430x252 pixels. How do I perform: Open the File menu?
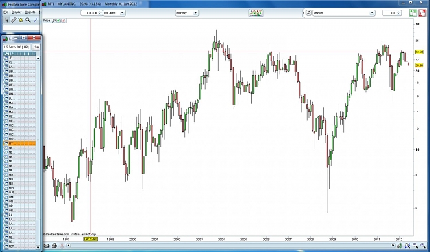[6, 12]
